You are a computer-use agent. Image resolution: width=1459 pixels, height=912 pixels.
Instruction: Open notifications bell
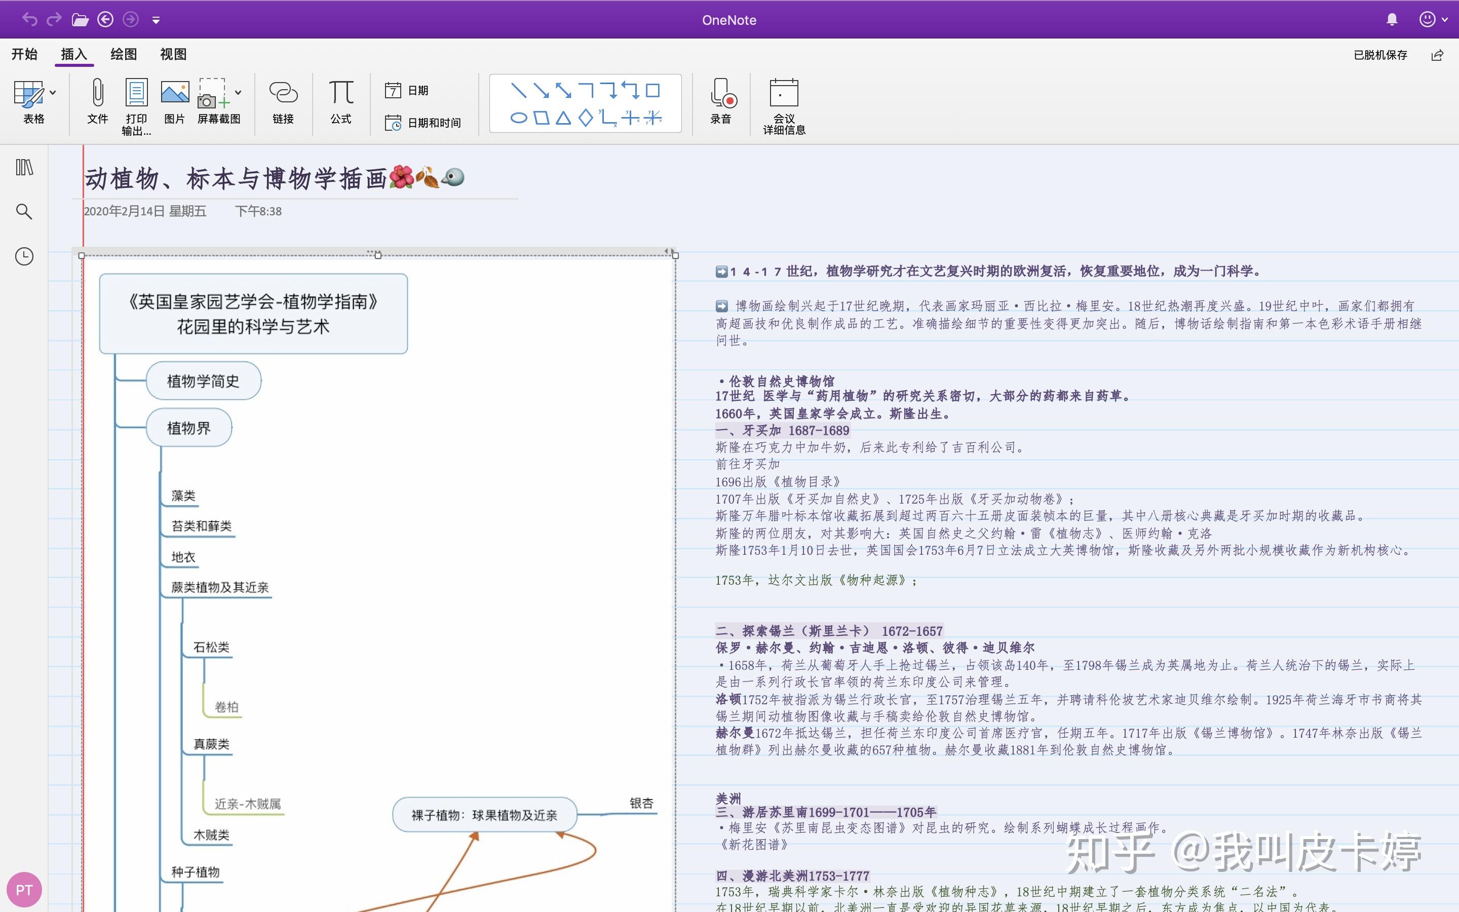[x=1392, y=20]
